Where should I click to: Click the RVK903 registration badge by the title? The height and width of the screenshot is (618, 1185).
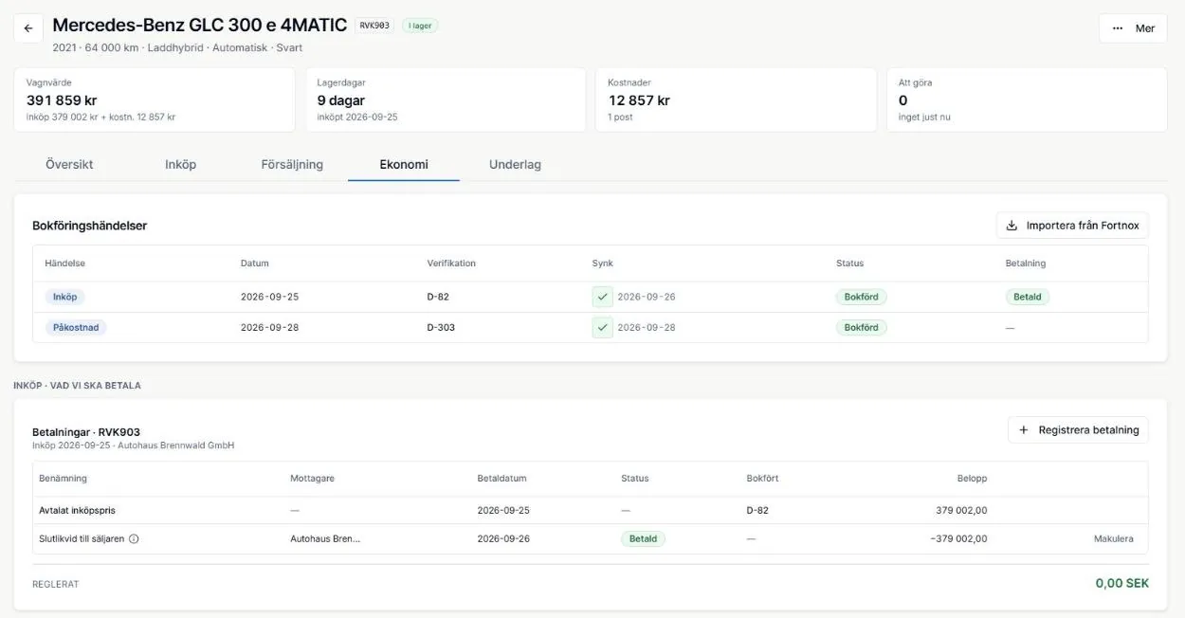tap(374, 26)
